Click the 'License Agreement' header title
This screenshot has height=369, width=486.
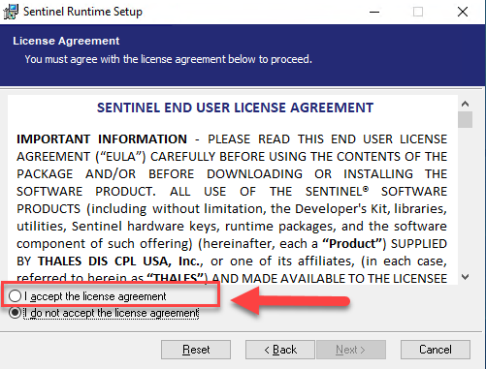click(66, 41)
